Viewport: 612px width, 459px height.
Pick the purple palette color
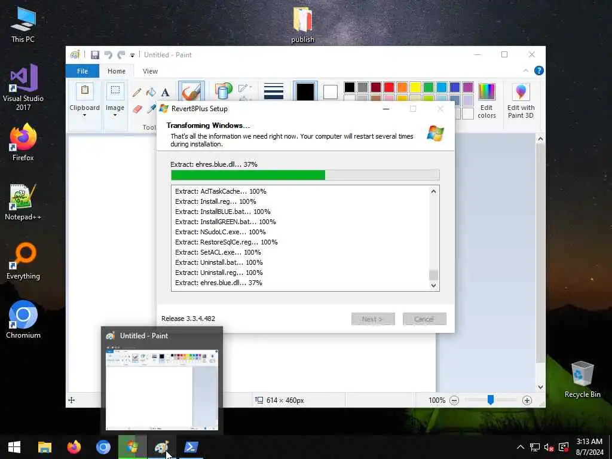(468, 87)
